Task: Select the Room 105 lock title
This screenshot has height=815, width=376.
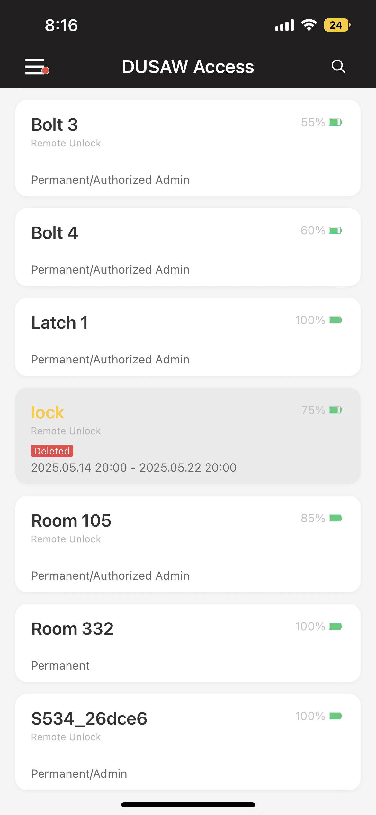Action: (71, 520)
